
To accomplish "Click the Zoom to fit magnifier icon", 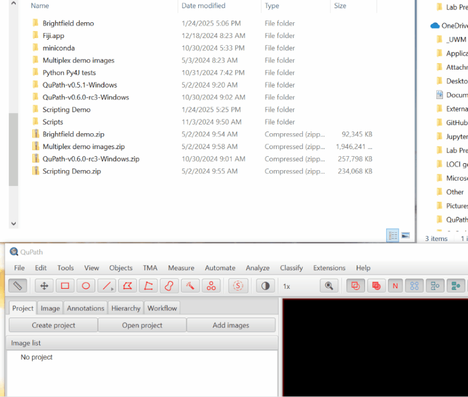I will click(329, 286).
